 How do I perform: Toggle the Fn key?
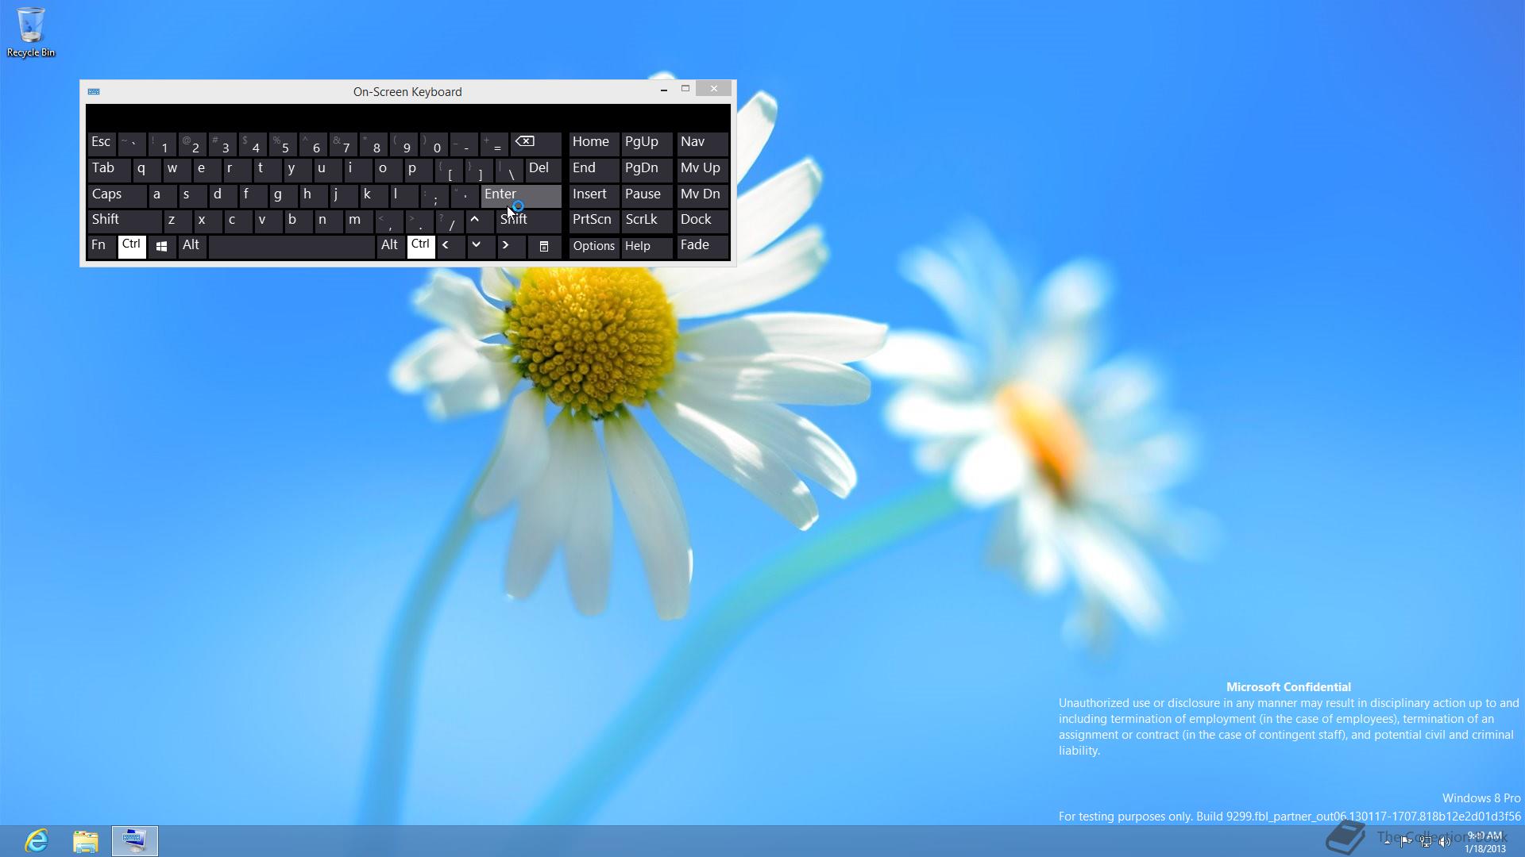102,247
